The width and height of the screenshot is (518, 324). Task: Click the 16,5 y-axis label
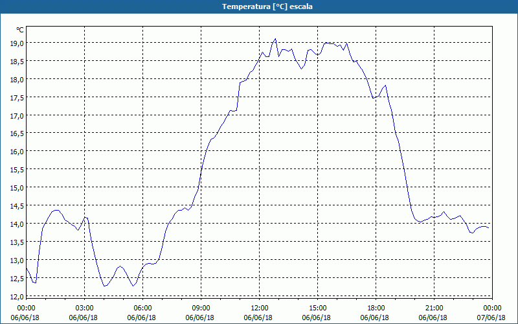point(17,133)
